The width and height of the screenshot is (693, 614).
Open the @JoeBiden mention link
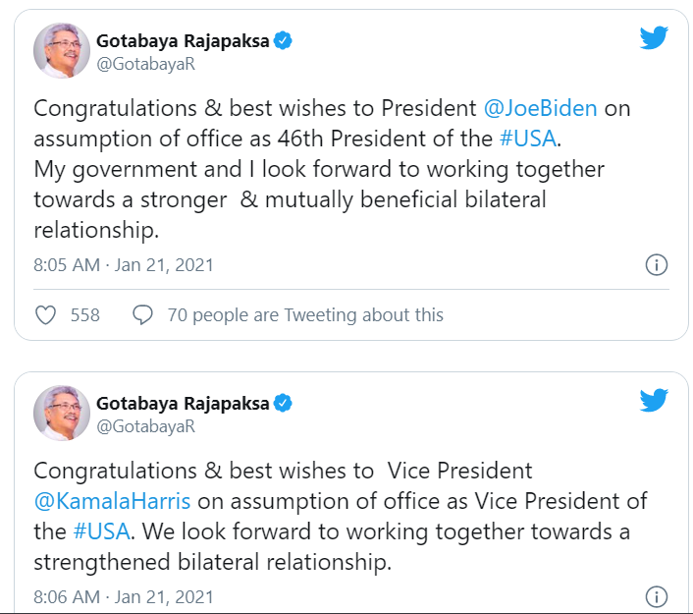[540, 108]
